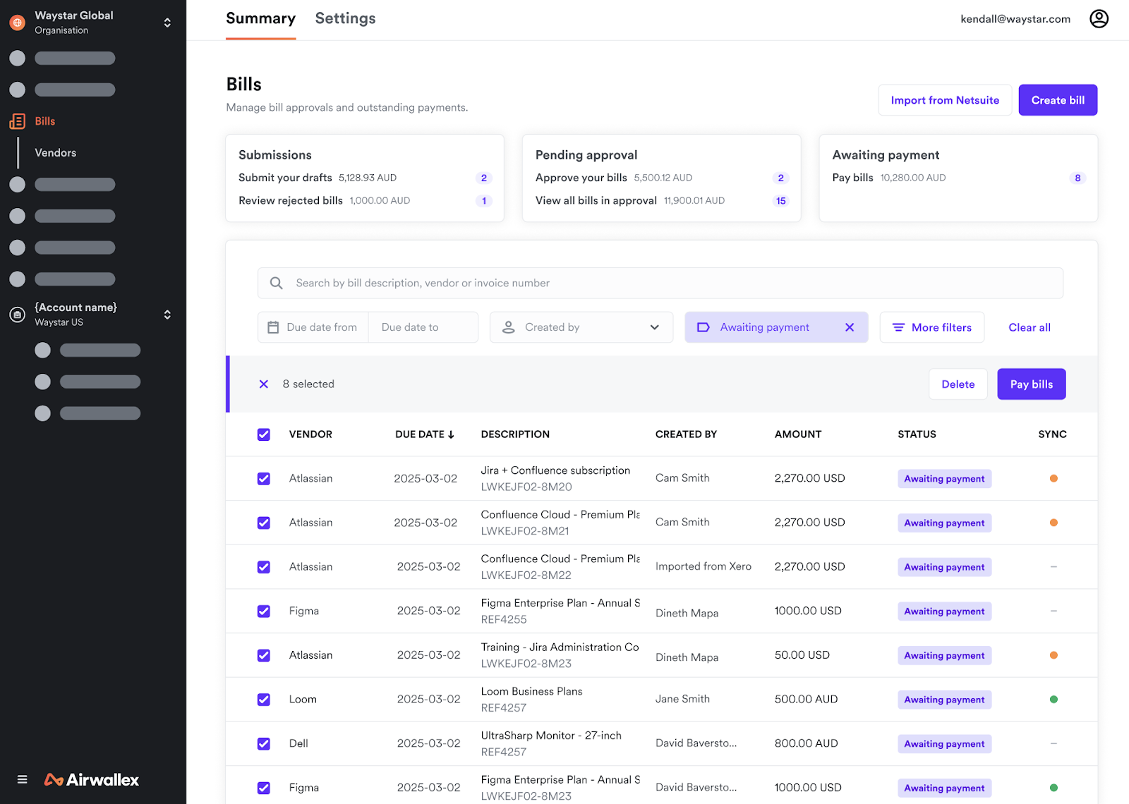Remove the Awaiting payment filter with X
The image size is (1129, 804).
pyautogui.click(x=850, y=327)
